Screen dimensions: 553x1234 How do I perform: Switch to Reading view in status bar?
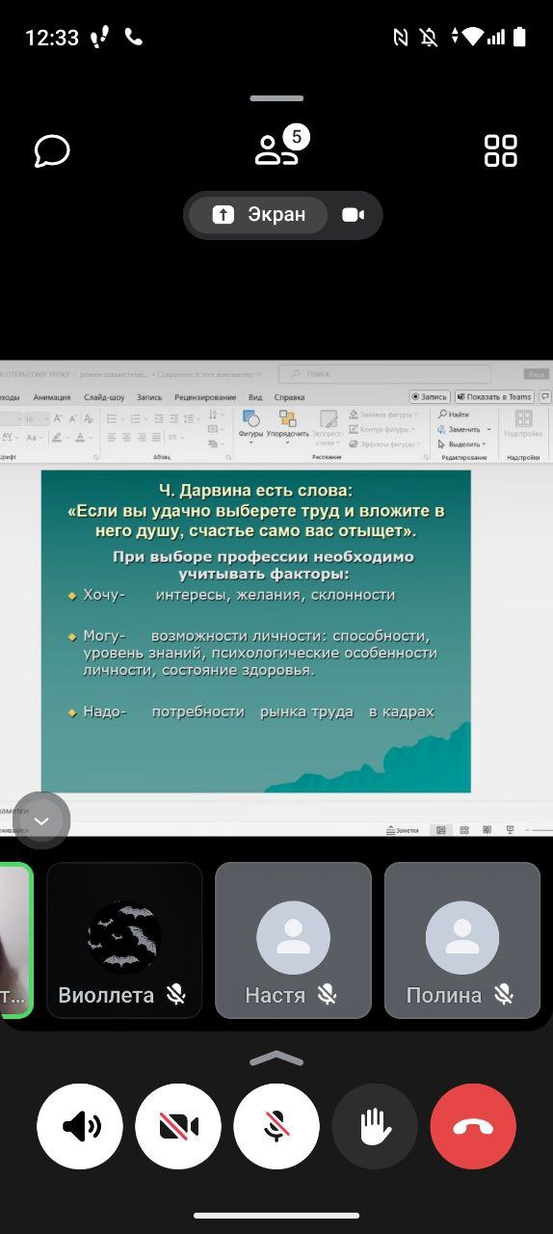pyautogui.click(x=487, y=829)
